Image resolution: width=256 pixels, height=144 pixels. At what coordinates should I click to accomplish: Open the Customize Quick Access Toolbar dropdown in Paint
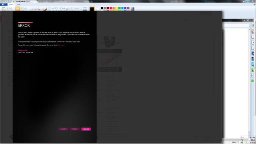click(x=14, y=1)
